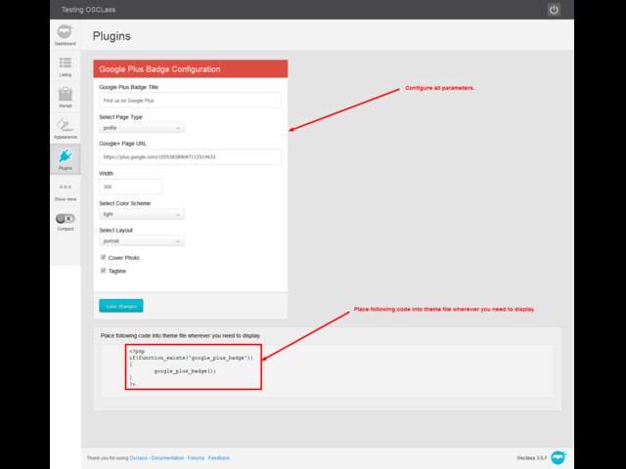Select the Appearance paint icon
The image size is (626, 469).
(65, 125)
